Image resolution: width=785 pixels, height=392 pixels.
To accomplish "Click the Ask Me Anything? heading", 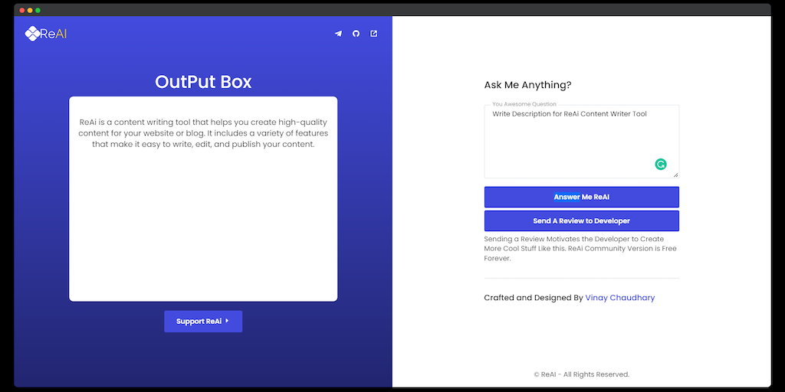I will [x=527, y=85].
